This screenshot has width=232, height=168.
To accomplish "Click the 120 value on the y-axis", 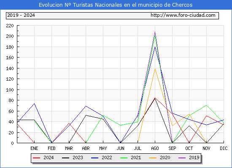I will pyautogui.click(x=10, y=79).
